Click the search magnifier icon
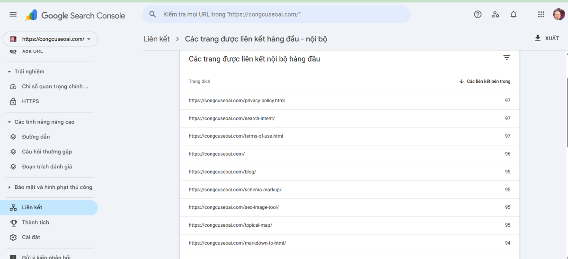Viewport: 568px width, 259px height. tap(152, 14)
